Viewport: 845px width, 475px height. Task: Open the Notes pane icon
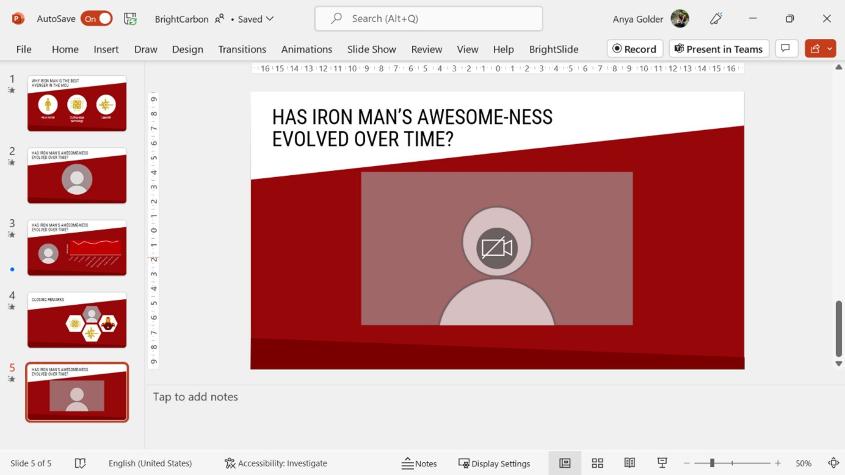coord(420,463)
